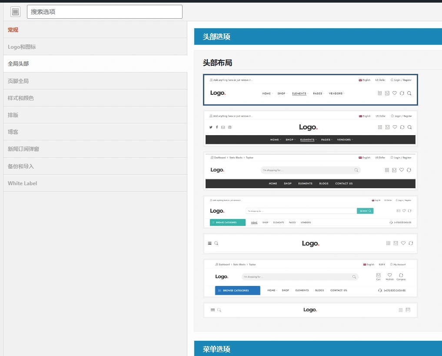
Task: Open the White Label section
Action: pyautogui.click(x=22, y=183)
